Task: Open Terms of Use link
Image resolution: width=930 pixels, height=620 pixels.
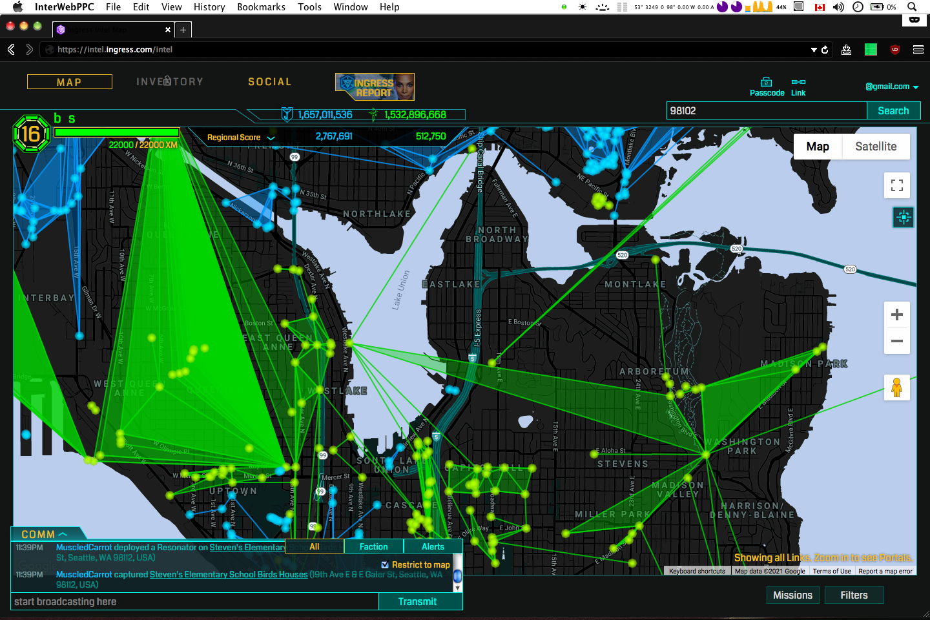Action: tap(832, 571)
